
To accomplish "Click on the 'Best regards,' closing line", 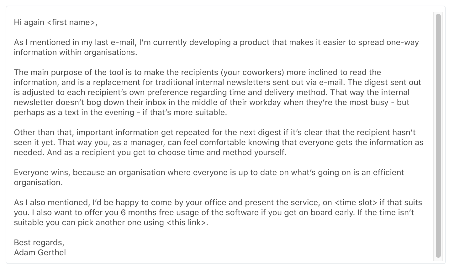I will tap(39, 243).
